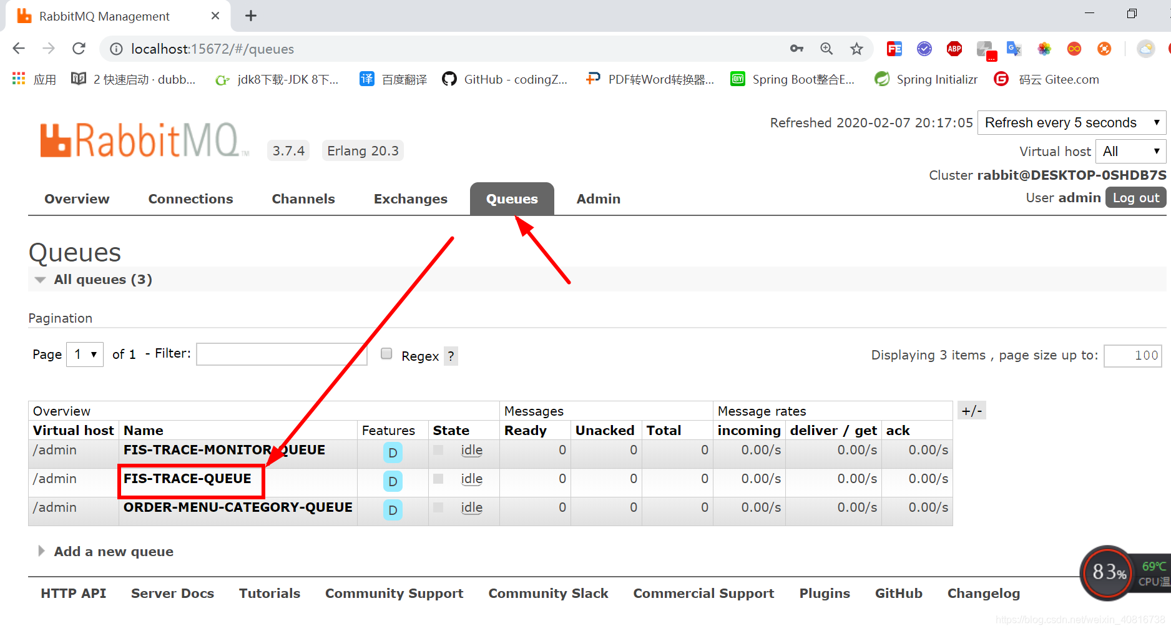Switch to the Channels tab
The height and width of the screenshot is (631, 1171).
point(303,199)
